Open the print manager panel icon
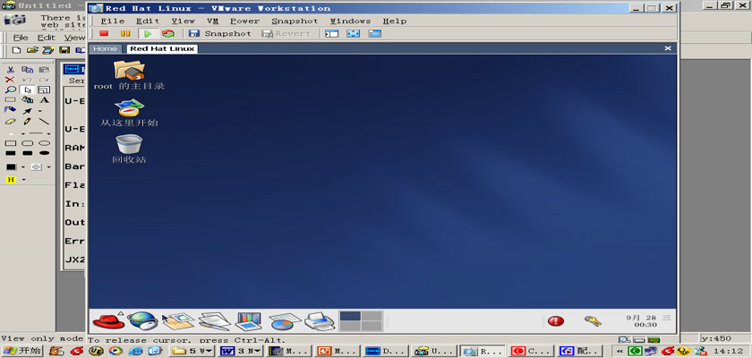The width and height of the screenshot is (752, 358). click(x=320, y=320)
